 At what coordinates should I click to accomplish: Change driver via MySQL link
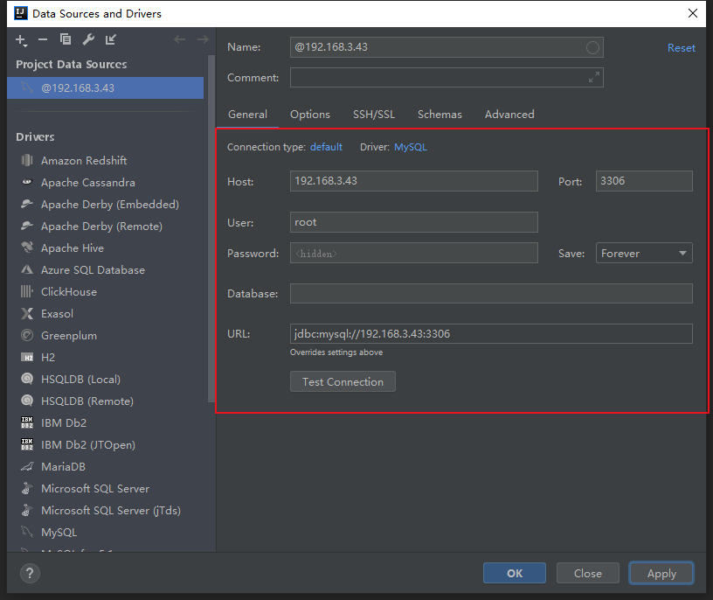[x=411, y=147]
